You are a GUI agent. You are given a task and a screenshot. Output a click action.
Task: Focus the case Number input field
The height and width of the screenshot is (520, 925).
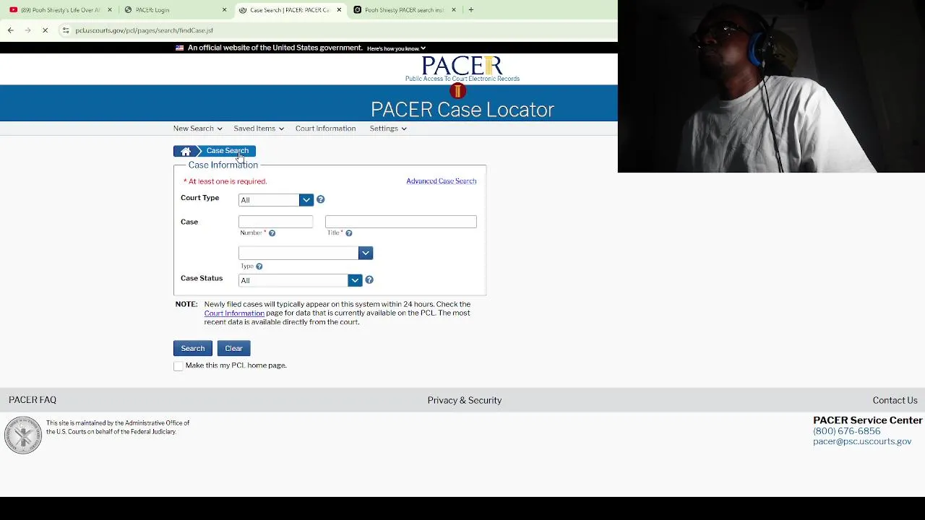click(275, 222)
